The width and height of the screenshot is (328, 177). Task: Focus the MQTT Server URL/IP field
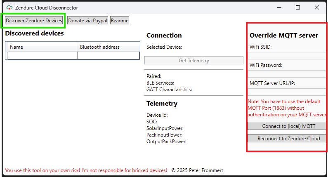point(288,92)
